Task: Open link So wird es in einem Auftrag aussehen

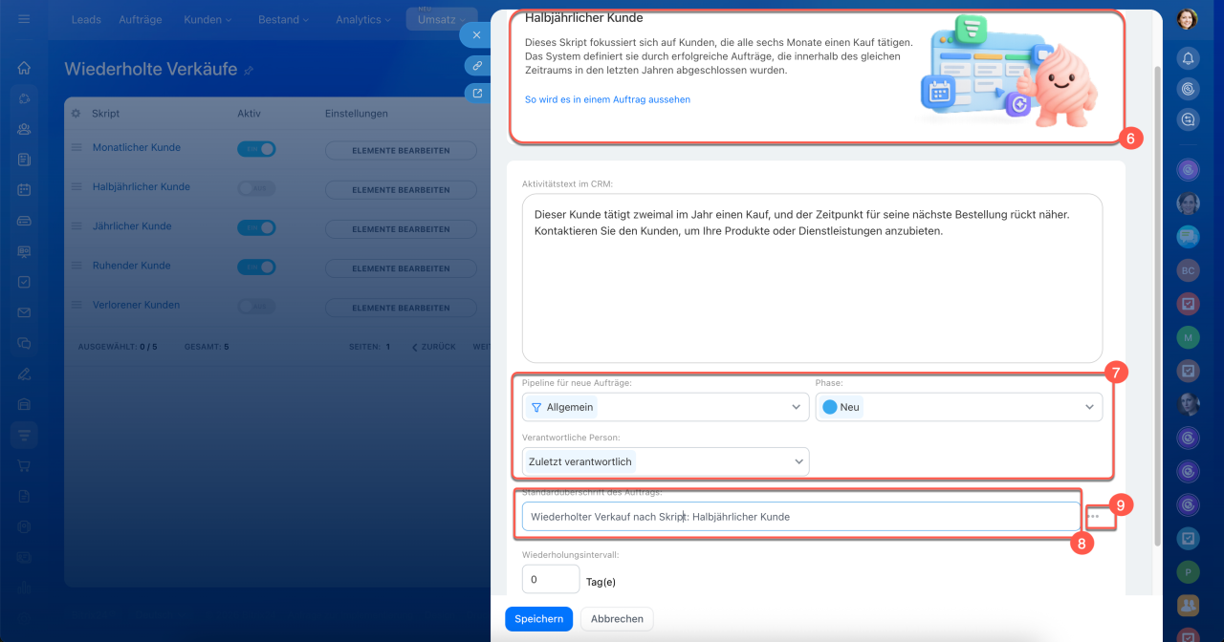Action: pyautogui.click(x=607, y=99)
